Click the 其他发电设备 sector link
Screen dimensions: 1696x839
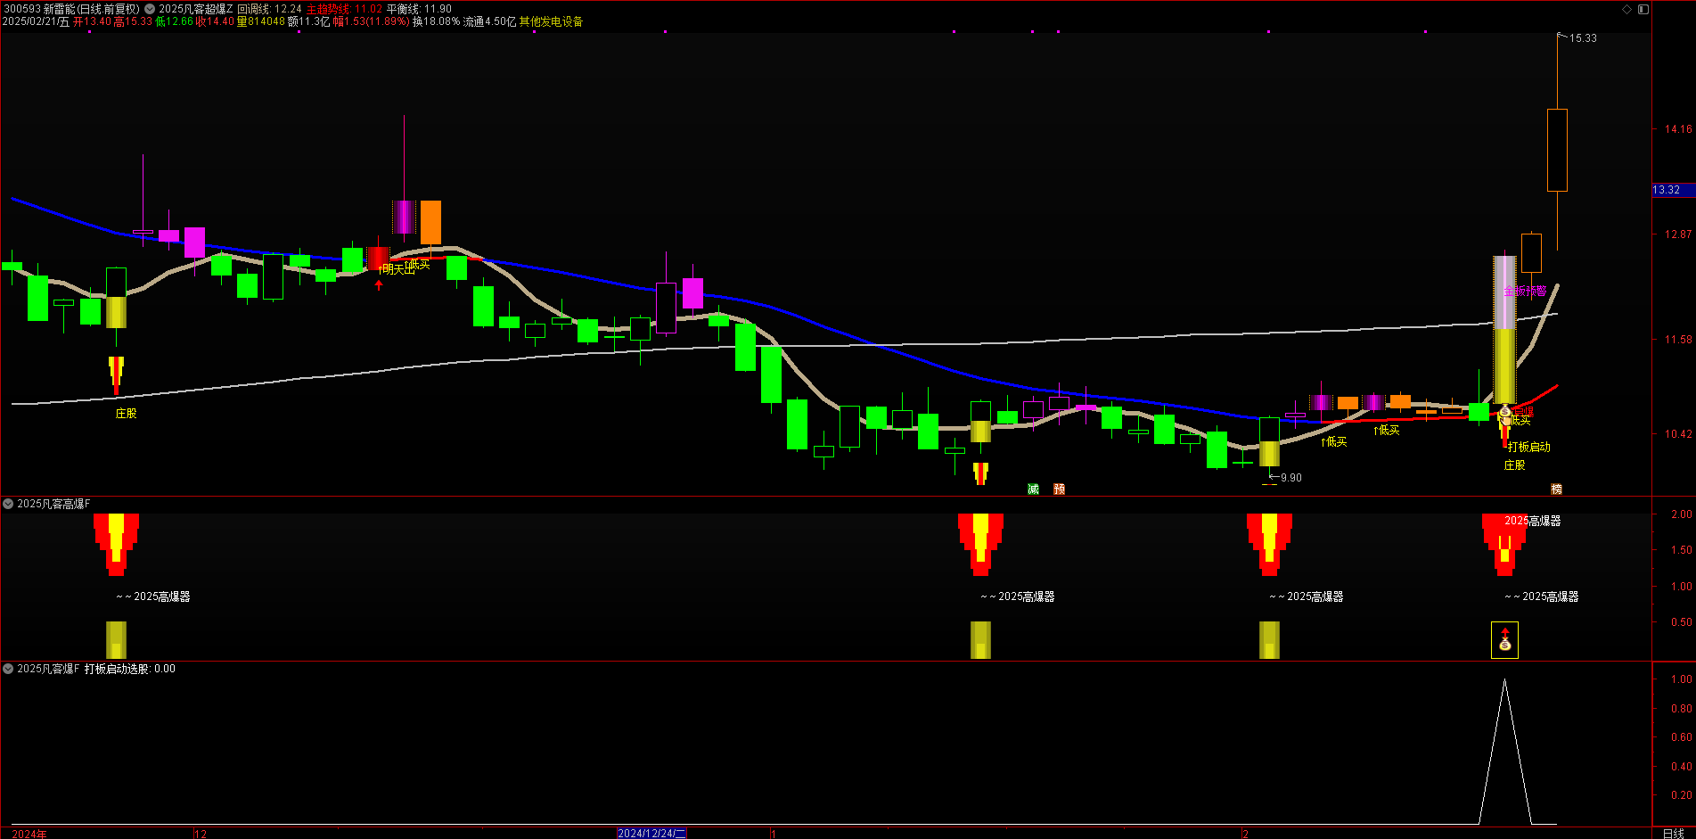click(551, 21)
